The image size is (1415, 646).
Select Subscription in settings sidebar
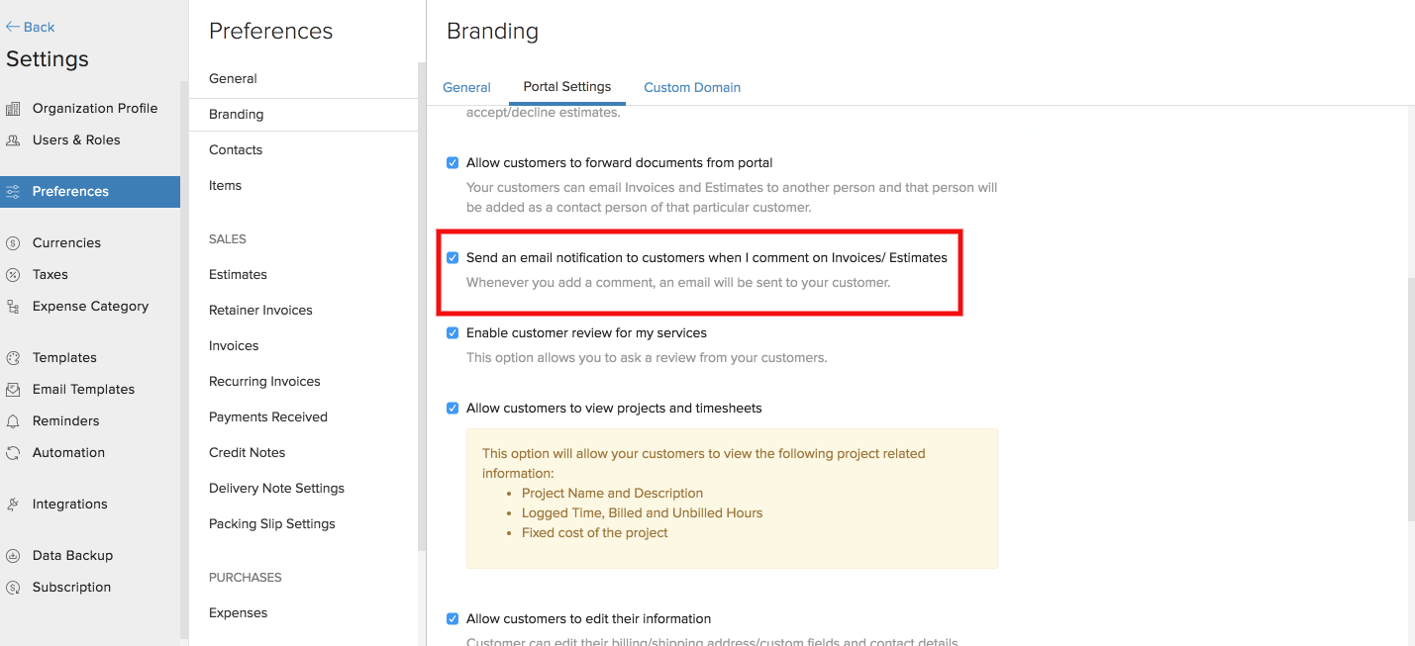click(71, 588)
